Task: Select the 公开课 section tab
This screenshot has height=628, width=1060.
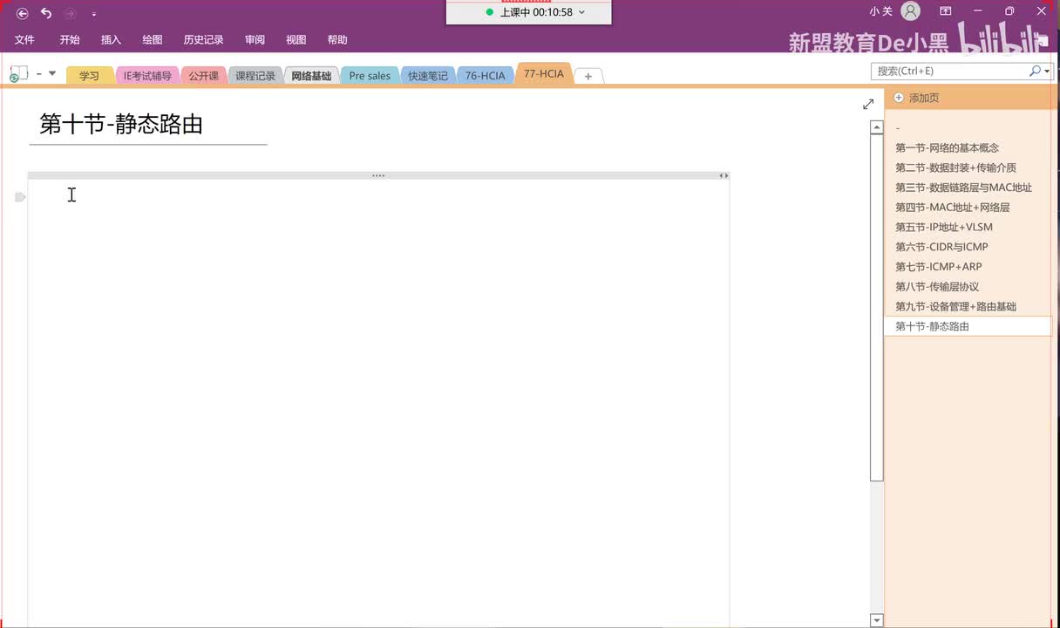Action: point(203,76)
